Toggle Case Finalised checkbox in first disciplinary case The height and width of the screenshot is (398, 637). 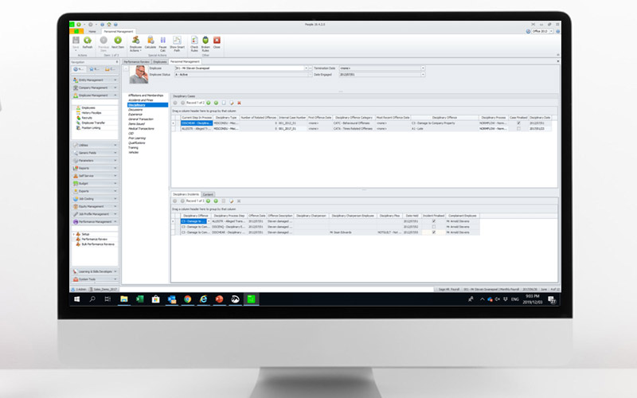519,123
